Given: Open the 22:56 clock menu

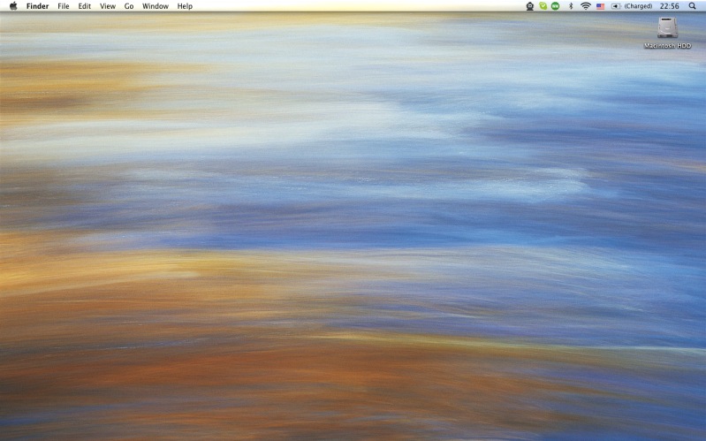Looking at the screenshot, I should point(669,6).
